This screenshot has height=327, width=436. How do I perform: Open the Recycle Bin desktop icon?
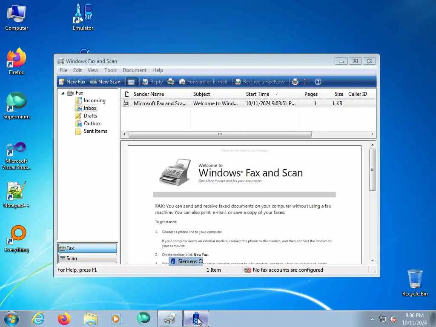415,283
